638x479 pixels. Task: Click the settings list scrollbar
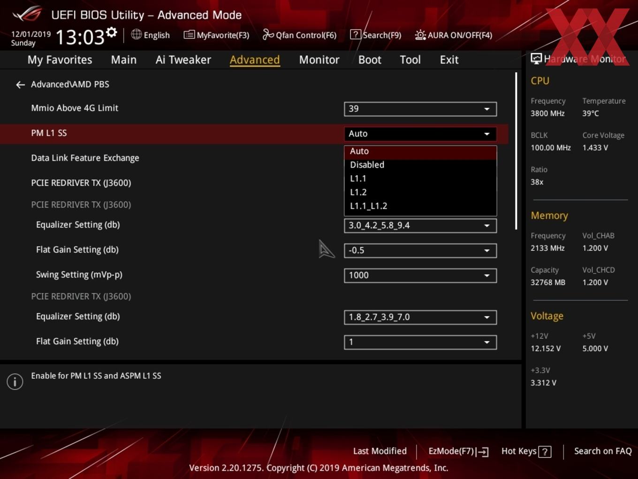pos(516,151)
